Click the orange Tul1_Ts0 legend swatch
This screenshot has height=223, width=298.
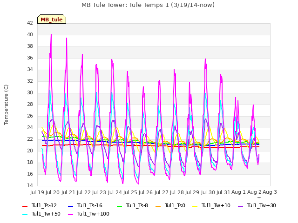[x=158, y=206]
